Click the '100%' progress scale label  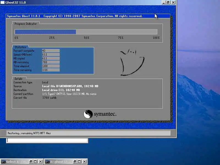tap(156, 38)
